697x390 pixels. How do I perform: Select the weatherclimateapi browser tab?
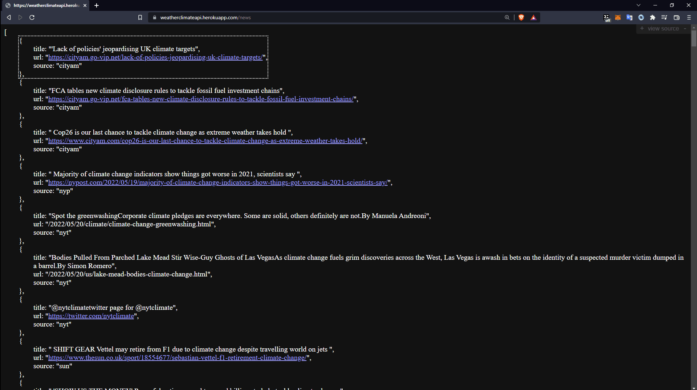click(x=46, y=5)
